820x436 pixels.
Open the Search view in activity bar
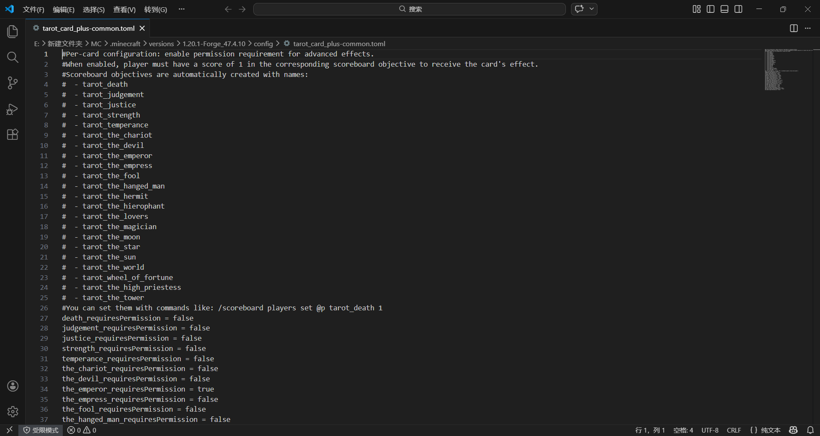pos(13,57)
